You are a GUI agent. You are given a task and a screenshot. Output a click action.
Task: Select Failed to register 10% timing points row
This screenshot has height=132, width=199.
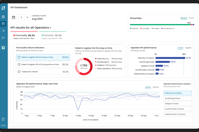click(43, 64)
